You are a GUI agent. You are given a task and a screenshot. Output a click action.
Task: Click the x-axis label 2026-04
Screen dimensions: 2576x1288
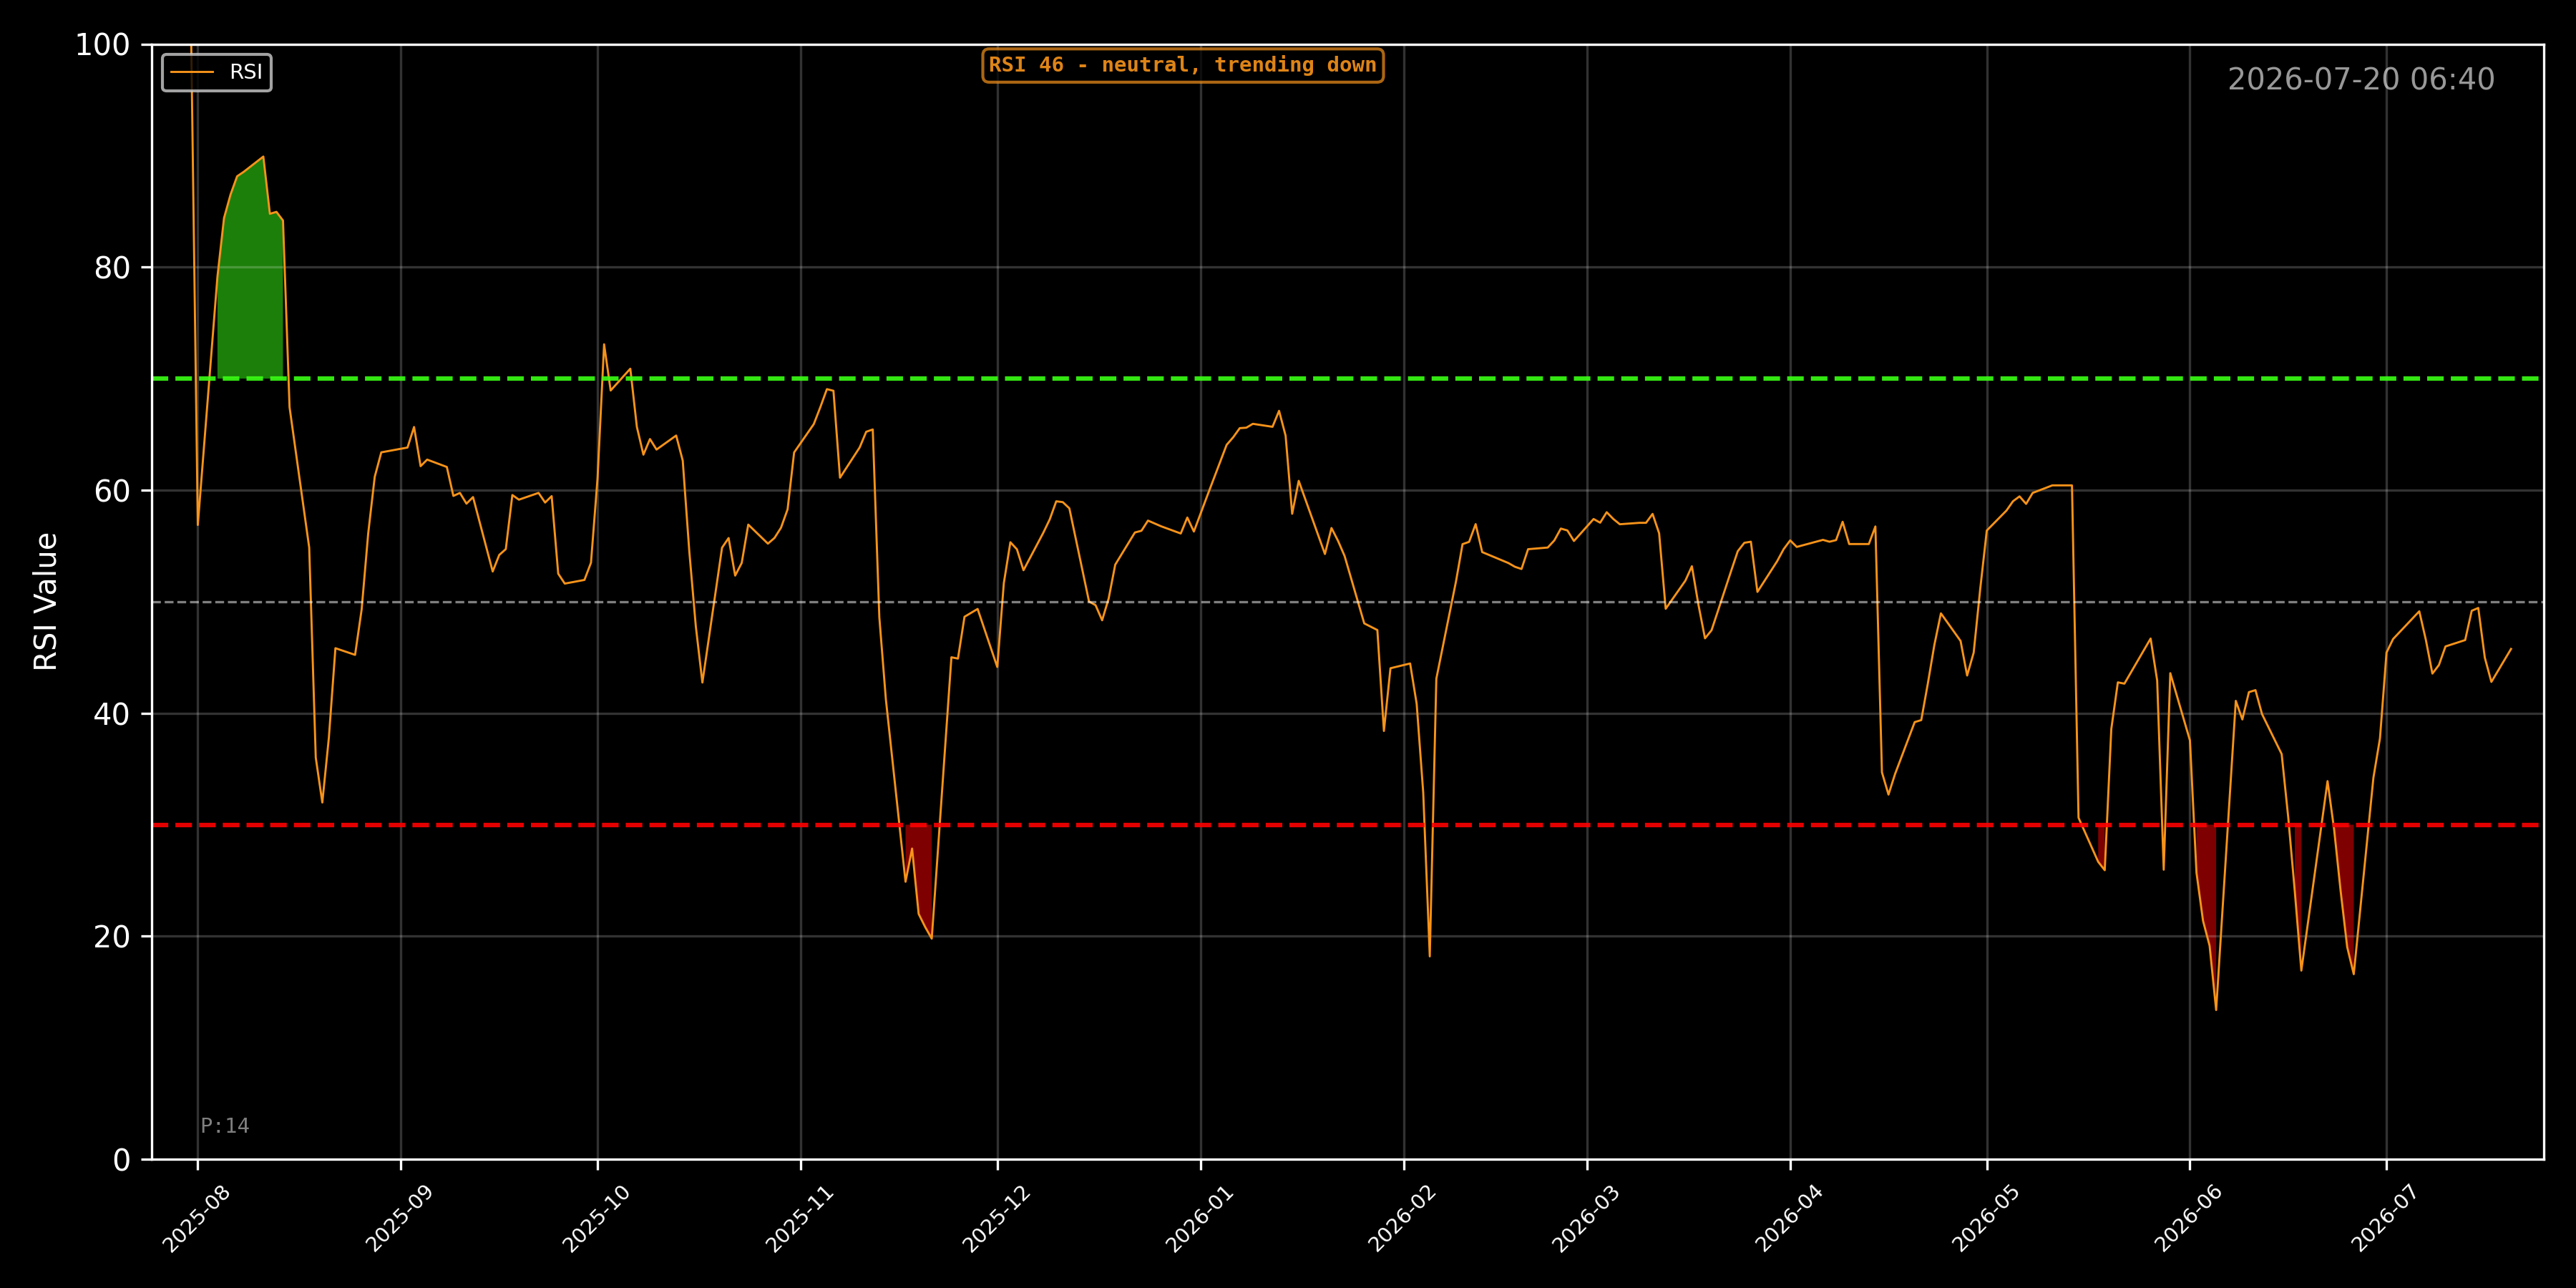[x=1789, y=1218]
